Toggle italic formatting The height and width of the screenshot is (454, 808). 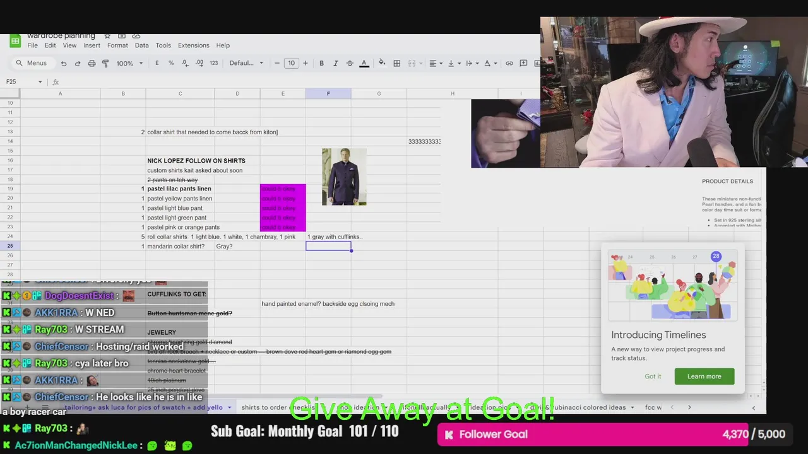pyautogui.click(x=335, y=63)
